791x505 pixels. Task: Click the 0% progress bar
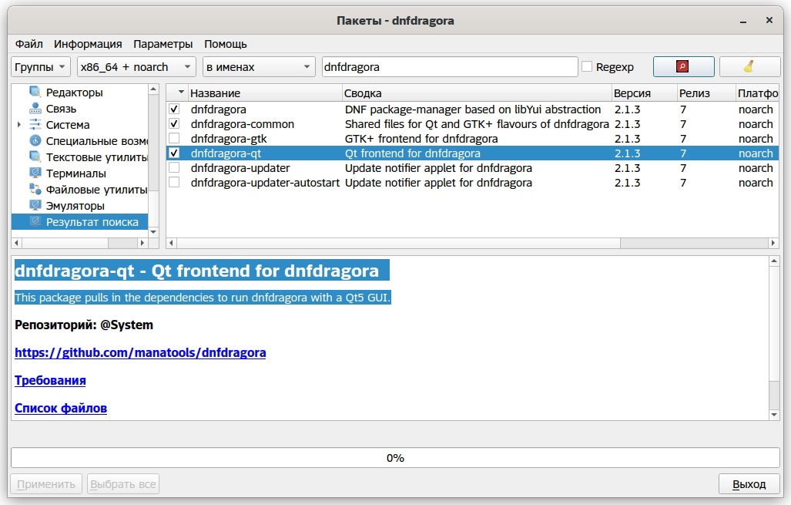[x=396, y=458]
